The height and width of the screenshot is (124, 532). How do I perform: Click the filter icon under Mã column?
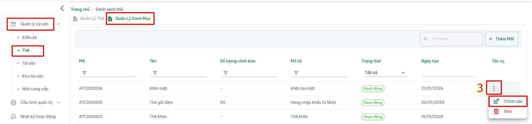[x=85, y=73]
